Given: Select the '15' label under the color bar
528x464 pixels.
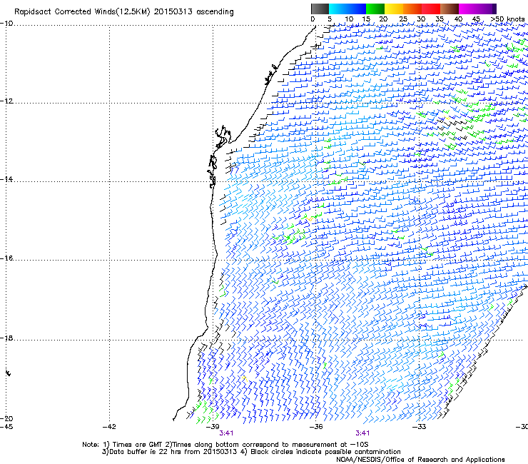Looking at the screenshot, I should (x=366, y=19).
